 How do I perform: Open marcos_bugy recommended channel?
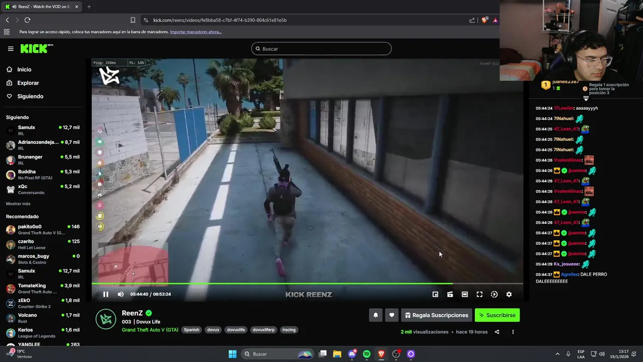pos(43,259)
